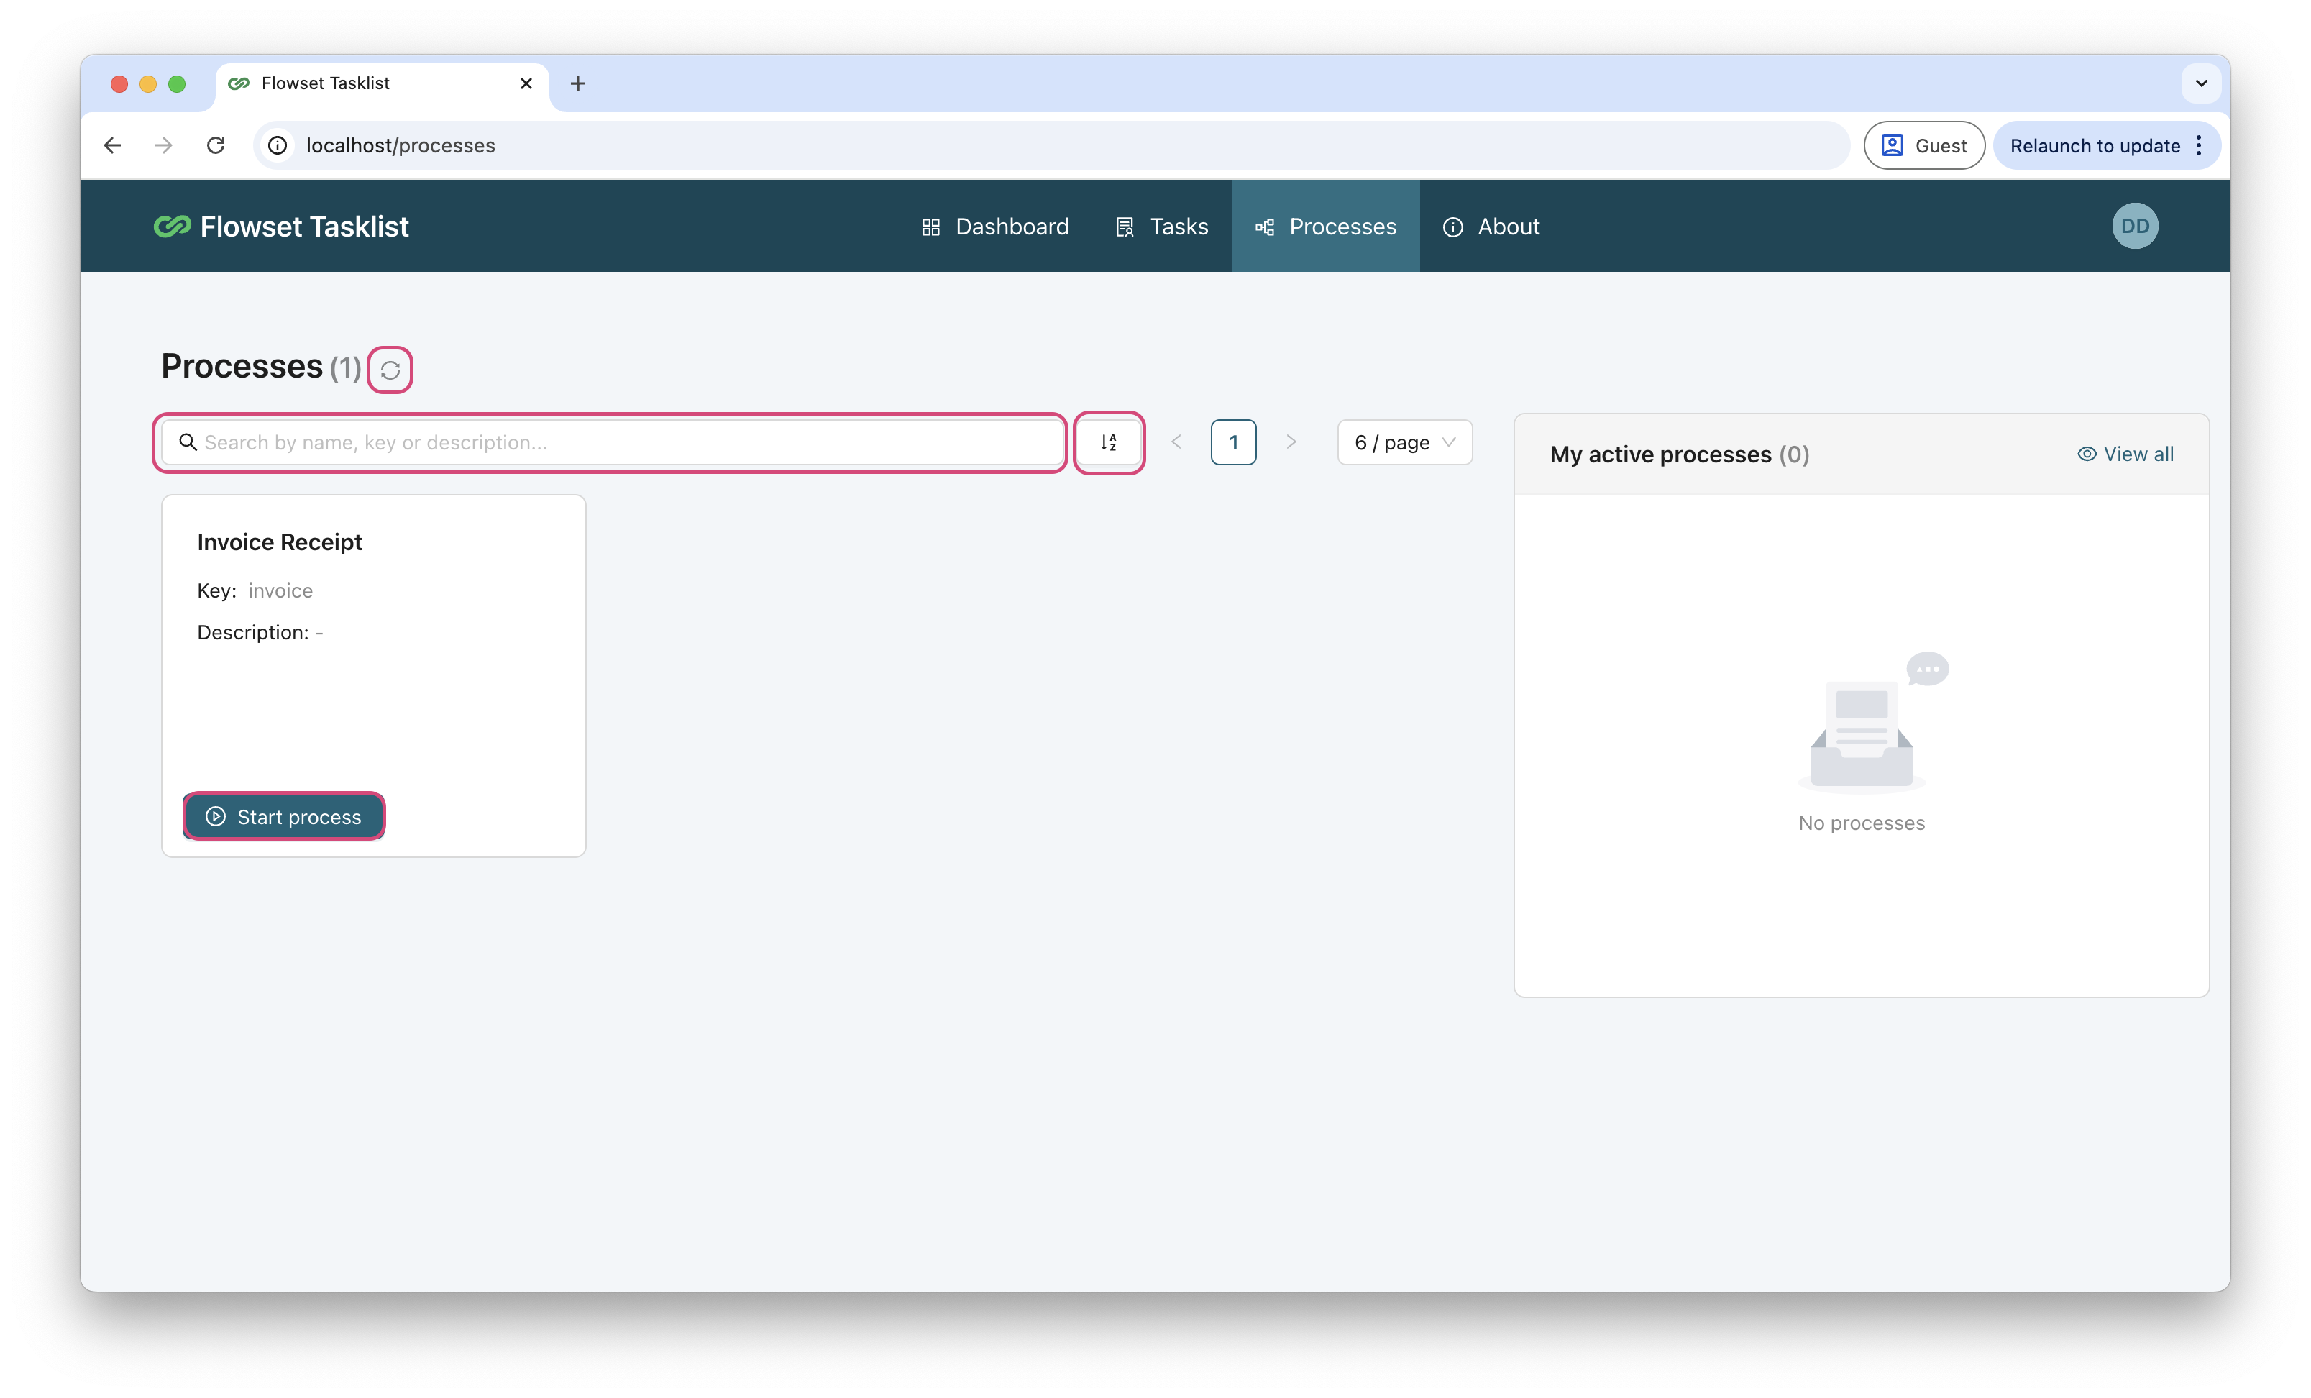Viewport: 2311px width, 1398px height.
Task: Click the info icon next to About
Action: (x=1452, y=226)
